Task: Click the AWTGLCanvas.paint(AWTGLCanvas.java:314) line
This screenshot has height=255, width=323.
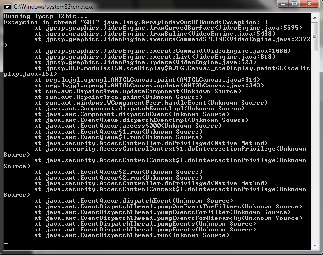Action: (x=147, y=80)
